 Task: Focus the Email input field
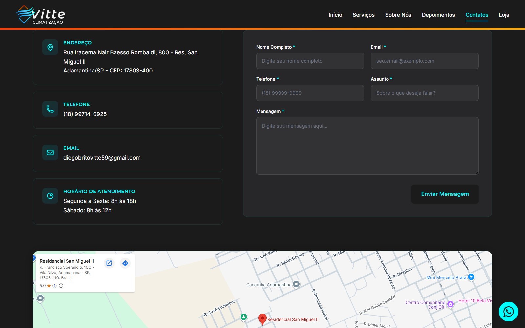[425, 61]
